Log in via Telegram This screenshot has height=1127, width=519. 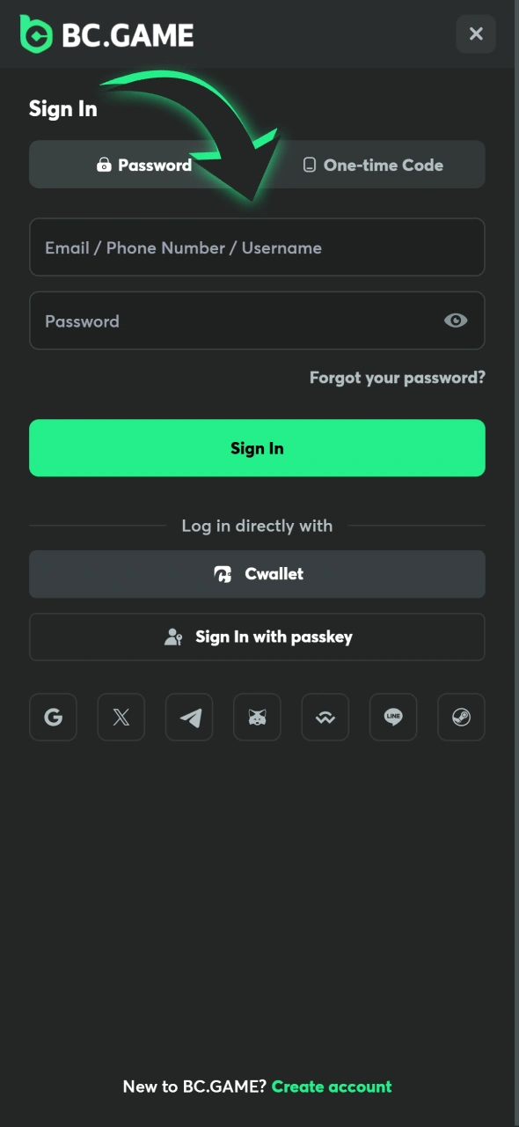point(188,717)
